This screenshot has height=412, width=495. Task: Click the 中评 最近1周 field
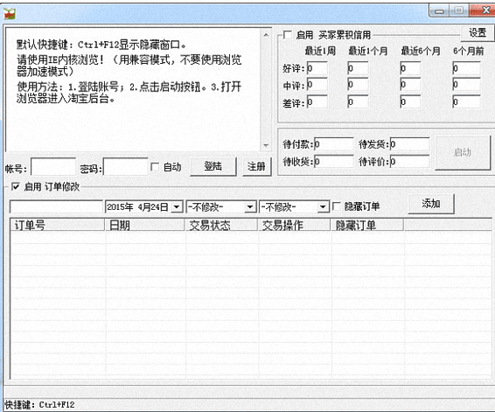(x=317, y=85)
